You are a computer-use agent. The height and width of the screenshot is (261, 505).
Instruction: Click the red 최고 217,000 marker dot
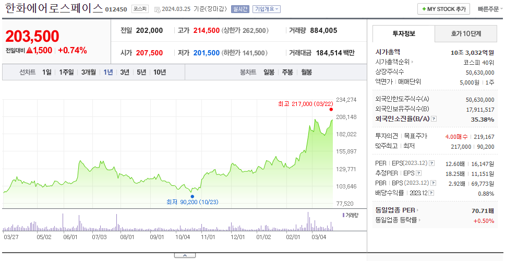pos(331,110)
